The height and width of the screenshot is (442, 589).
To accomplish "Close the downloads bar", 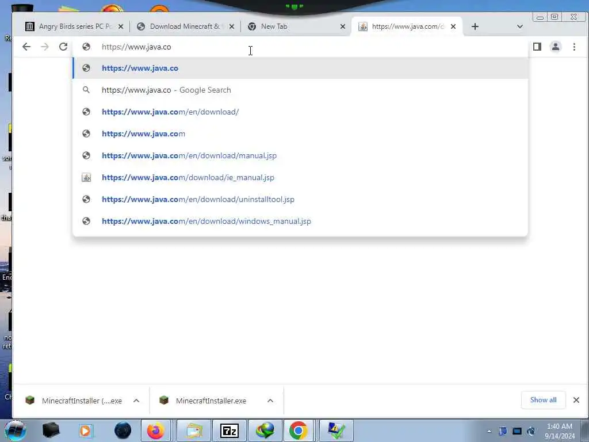I will pyautogui.click(x=576, y=400).
